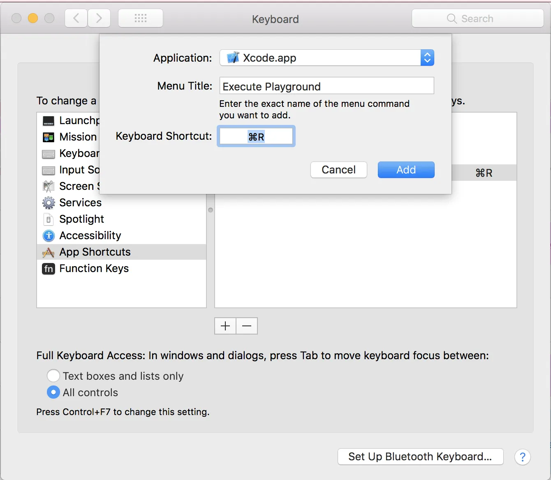The height and width of the screenshot is (480, 551).
Task: Select the Accessibility category
Action: (121, 235)
